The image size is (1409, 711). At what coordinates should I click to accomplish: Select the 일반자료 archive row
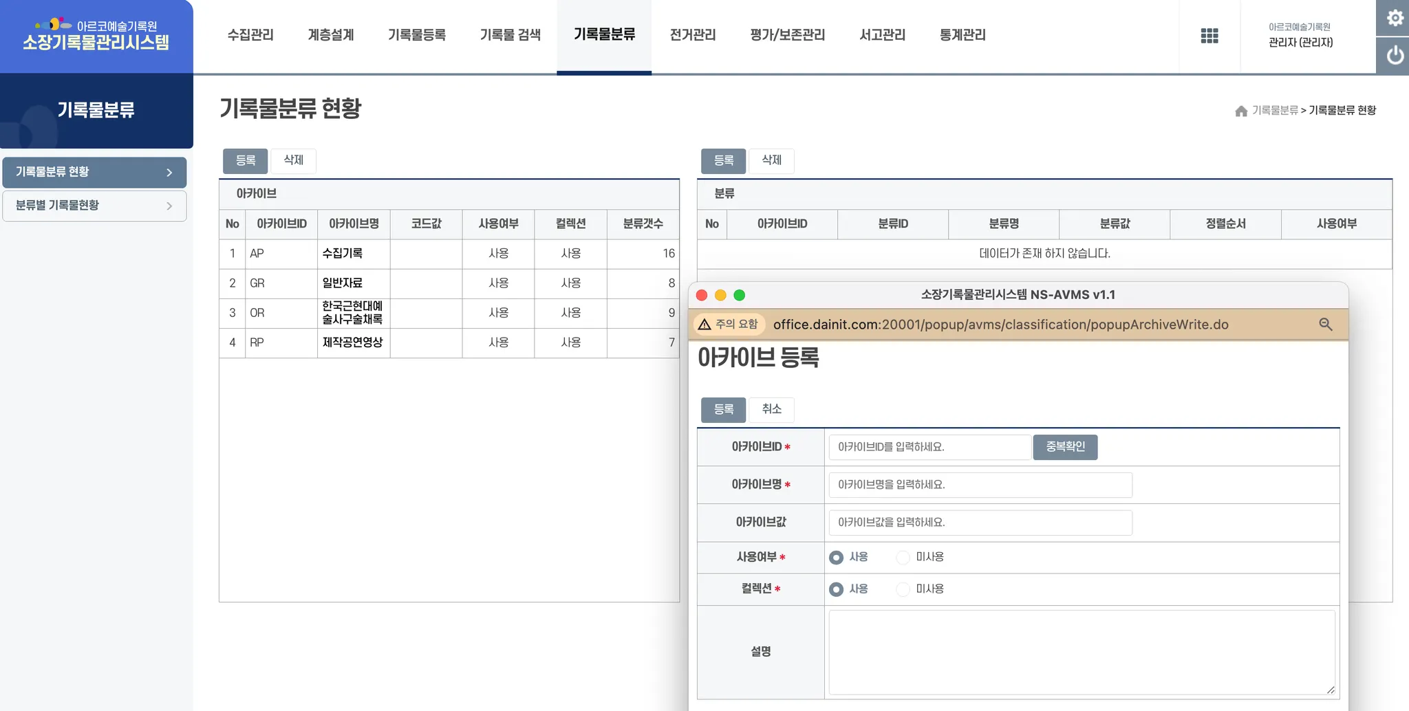pos(449,283)
